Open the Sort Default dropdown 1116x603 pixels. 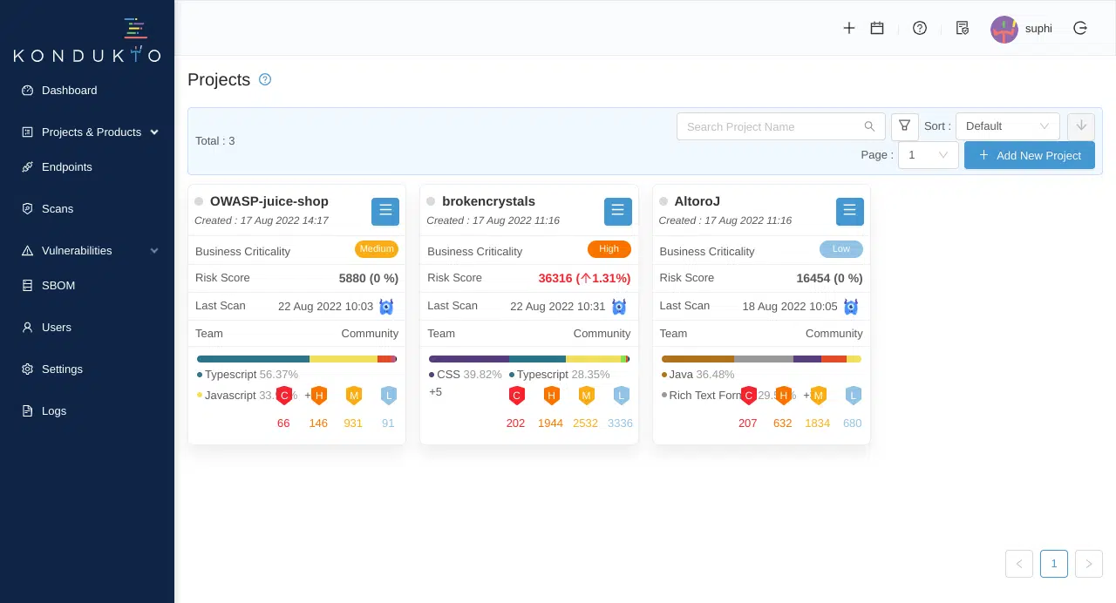pos(1008,125)
